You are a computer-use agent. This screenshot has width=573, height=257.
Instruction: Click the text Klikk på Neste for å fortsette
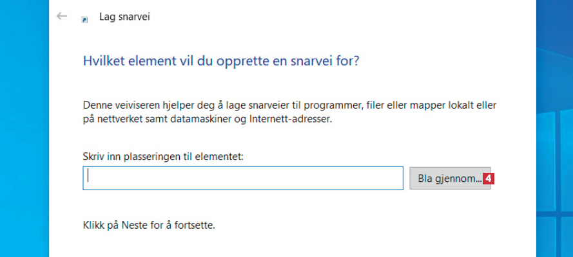coord(149,226)
